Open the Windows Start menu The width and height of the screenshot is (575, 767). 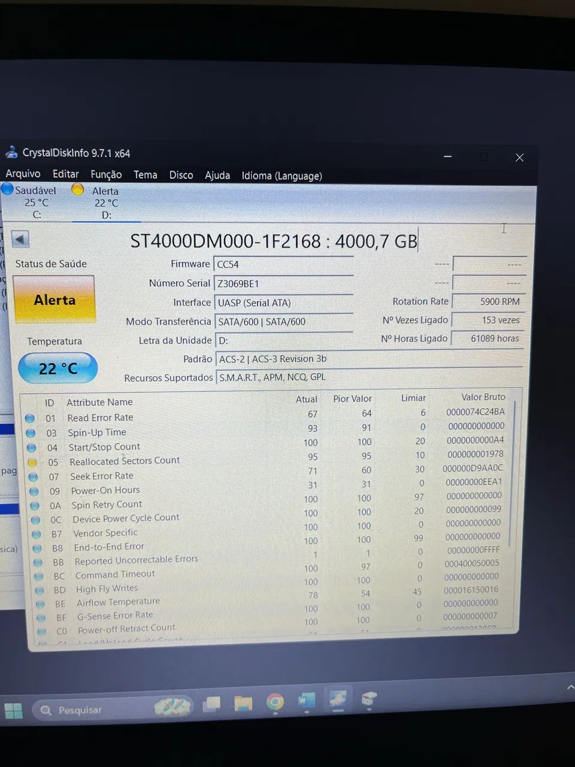(x=13, y=711)
